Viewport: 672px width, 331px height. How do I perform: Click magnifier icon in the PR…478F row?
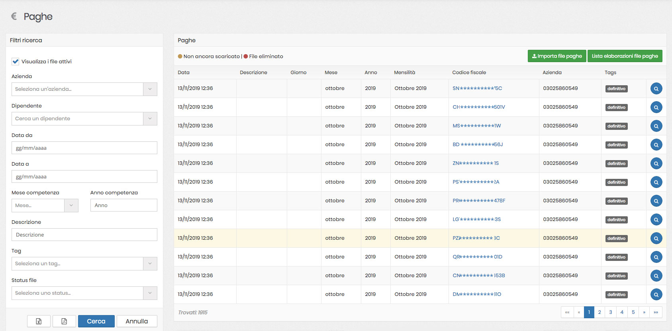pos(656,201)
